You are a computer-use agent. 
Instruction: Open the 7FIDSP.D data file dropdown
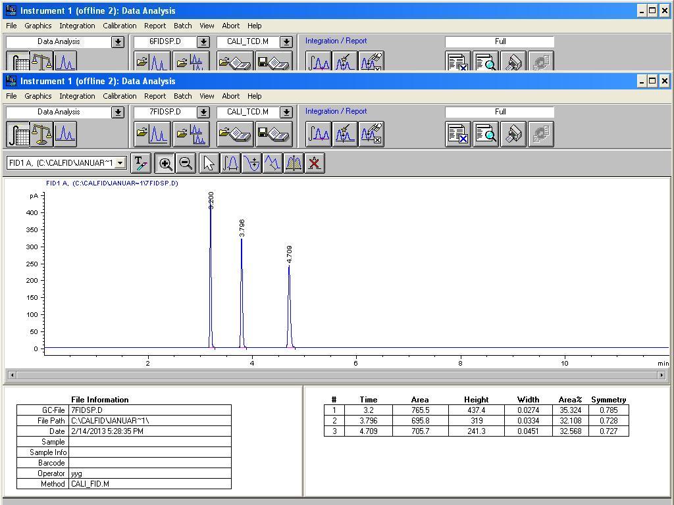(203, 112)
